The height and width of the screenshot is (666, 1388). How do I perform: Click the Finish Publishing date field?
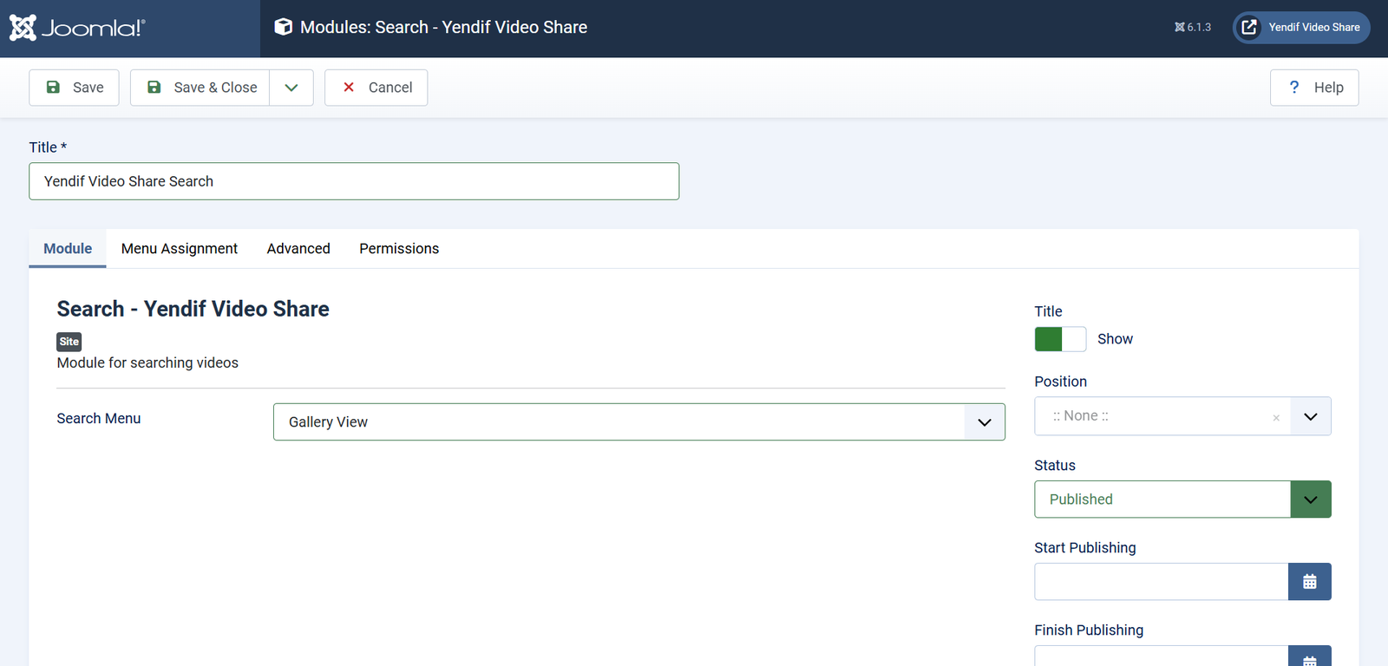(x=1161, y=656)
